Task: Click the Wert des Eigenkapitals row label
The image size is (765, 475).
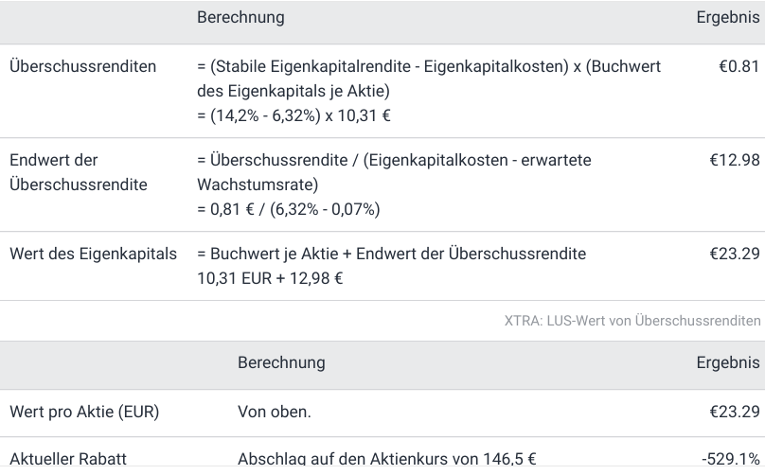Action: click(93, 254)
